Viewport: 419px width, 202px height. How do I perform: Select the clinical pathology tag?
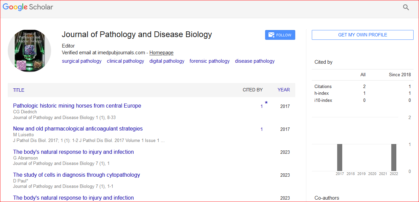point(125,61)
